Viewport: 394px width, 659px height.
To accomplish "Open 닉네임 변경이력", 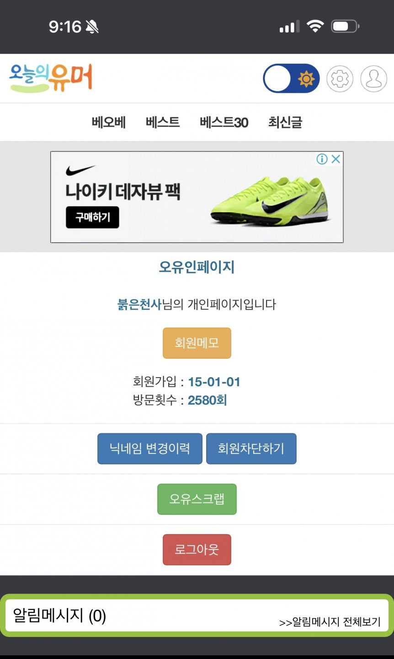I will pos(150,448).
